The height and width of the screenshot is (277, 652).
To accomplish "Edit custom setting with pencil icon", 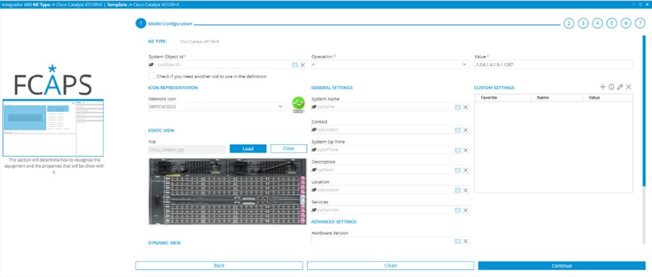I will (x=620, y=86).
